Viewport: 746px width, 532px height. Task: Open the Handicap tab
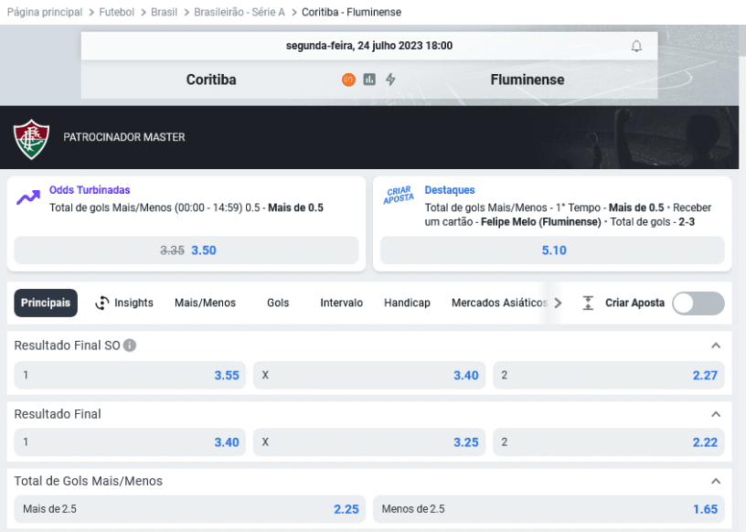[407, 303]
